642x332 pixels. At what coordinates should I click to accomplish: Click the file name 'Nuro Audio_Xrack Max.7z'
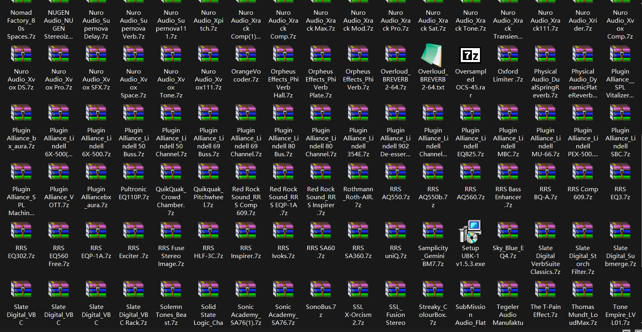(321, 20)
